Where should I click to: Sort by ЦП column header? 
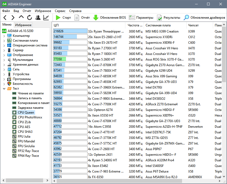(x=89, y=25)
